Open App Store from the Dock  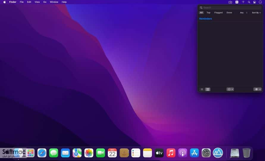click(194, 153)
